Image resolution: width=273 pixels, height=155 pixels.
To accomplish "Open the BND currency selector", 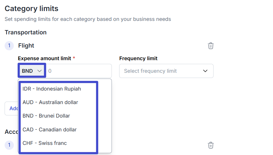I will (32, 71).
